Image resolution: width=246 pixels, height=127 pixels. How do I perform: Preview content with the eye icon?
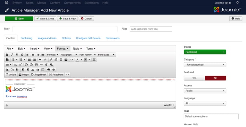54,70
